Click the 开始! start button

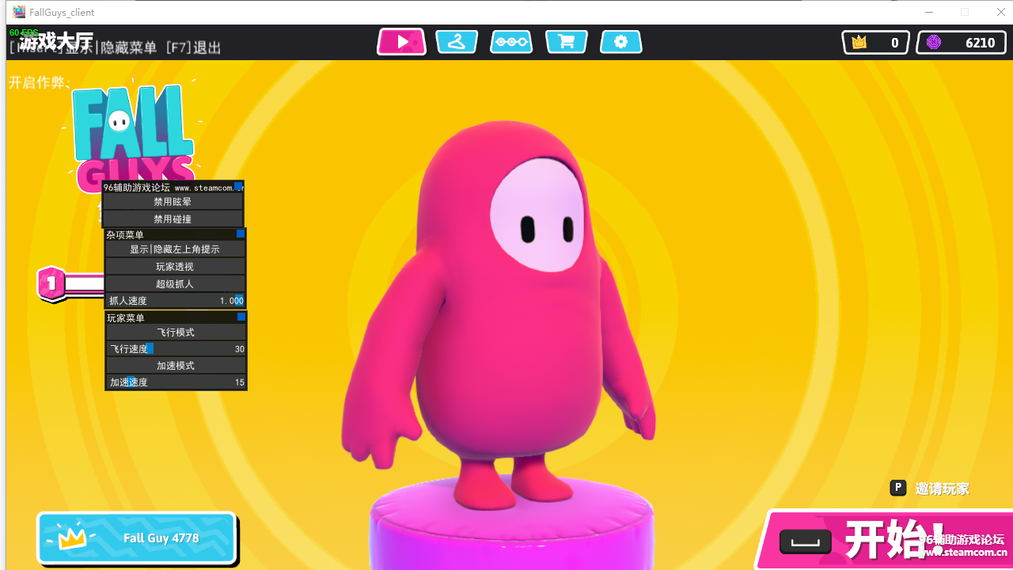(x=884, y=540)
